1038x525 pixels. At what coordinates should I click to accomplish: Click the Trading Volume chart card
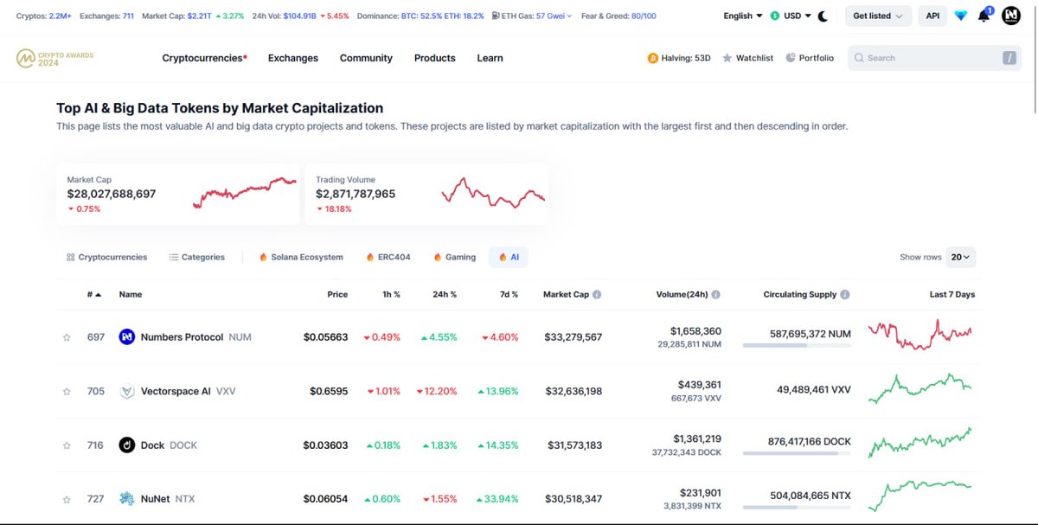point(426,194)
